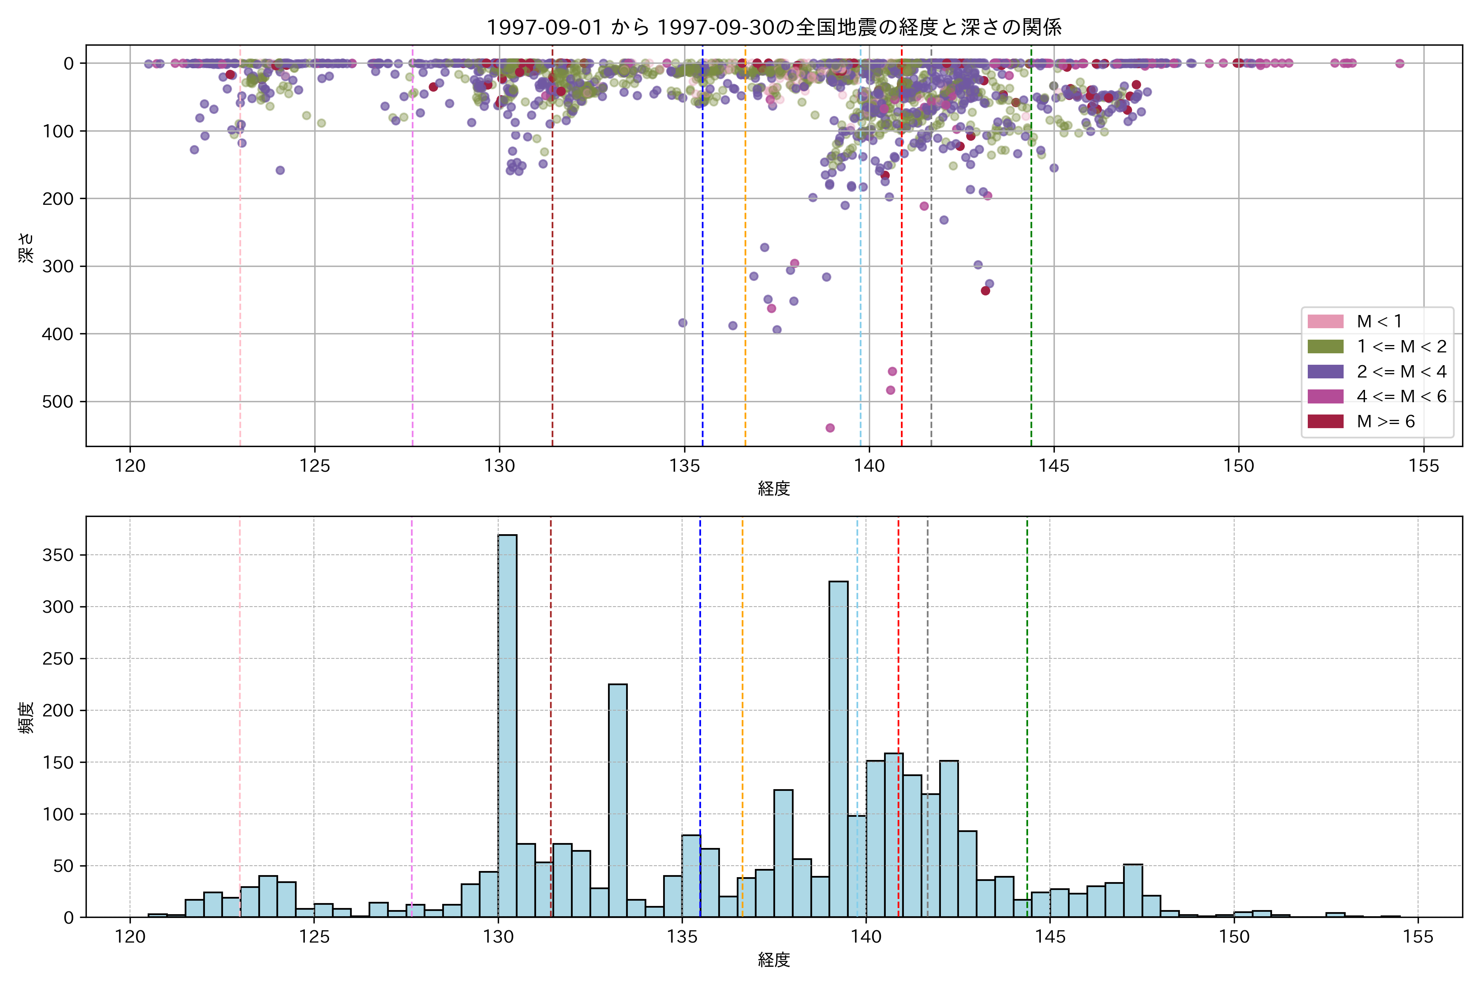The image size is (1481, 987).
Task: Click the crimson deep point near depth 340
Action: click(985, 291)
